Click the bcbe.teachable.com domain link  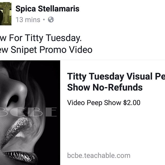[x=99, y=155]
